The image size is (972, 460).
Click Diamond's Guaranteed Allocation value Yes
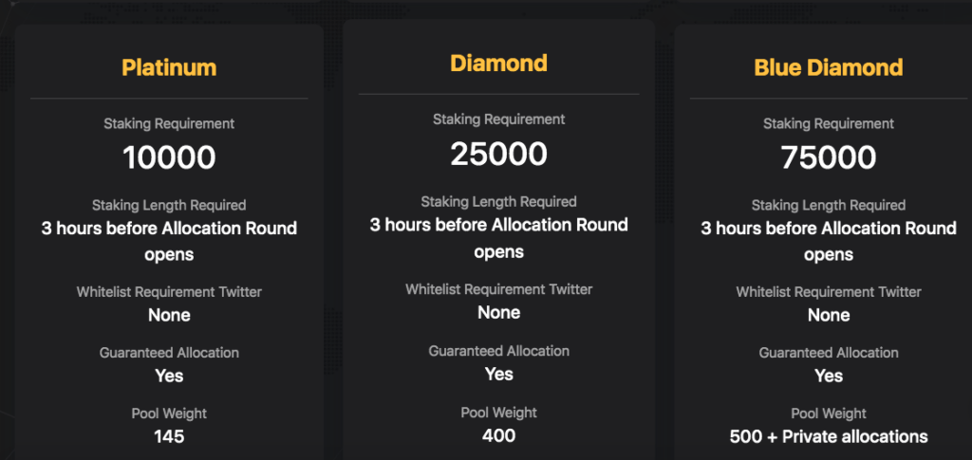[x=499, y=374]
